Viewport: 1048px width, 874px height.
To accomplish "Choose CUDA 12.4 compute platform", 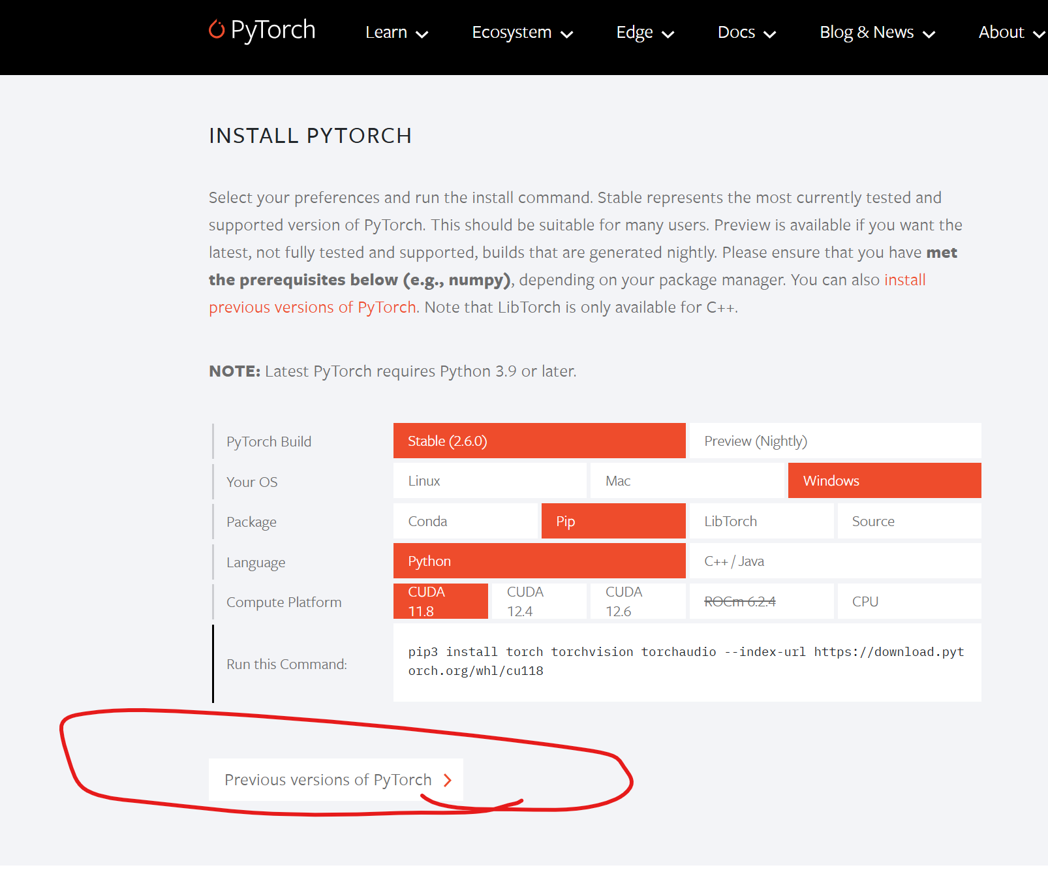I will coord(539,601).
